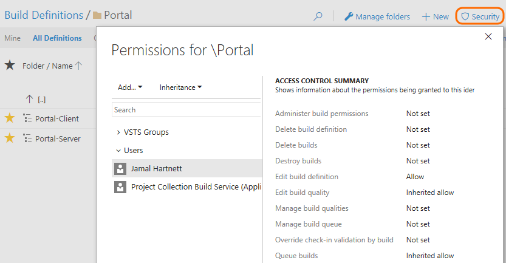Switch to the All Definitions tab
506x263 pixels.
pyautogui.click(x=57, y=38)
